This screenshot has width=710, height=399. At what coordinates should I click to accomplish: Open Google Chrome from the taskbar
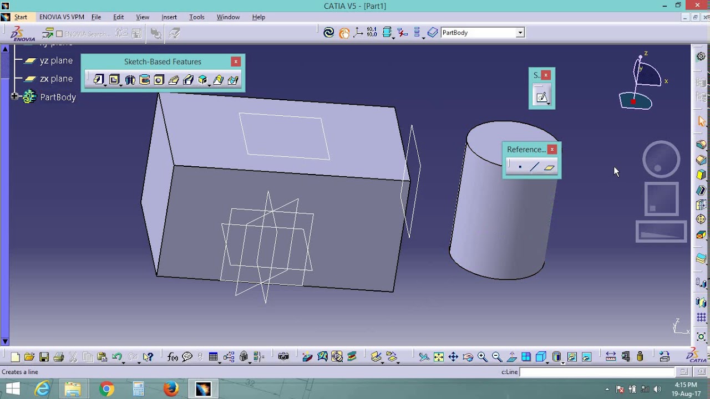[106, 390]
